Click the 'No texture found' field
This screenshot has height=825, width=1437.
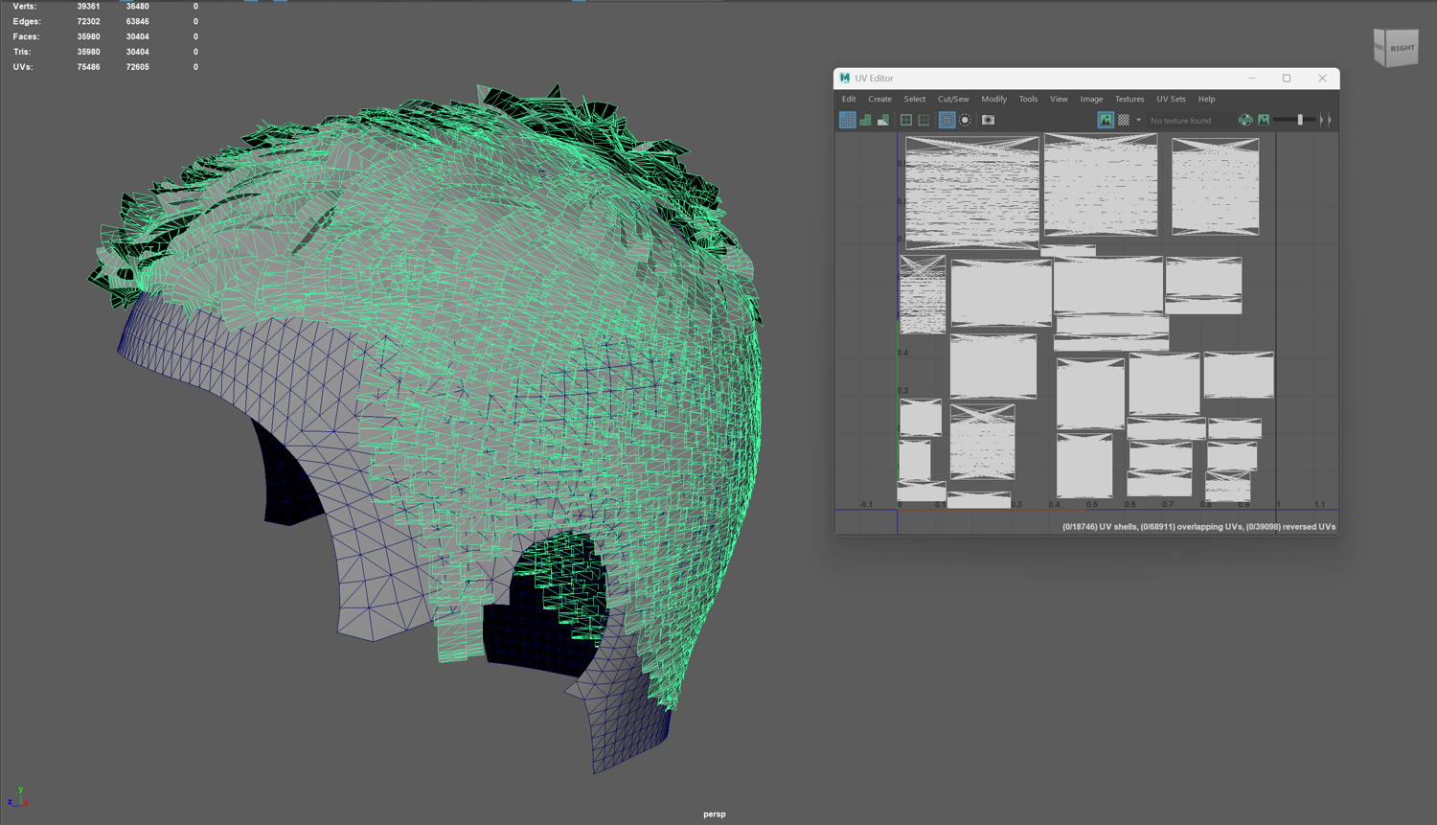point(1190,121)
